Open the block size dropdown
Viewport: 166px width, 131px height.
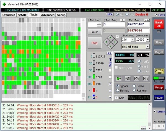pyautogui.click(x=133, y=40)
